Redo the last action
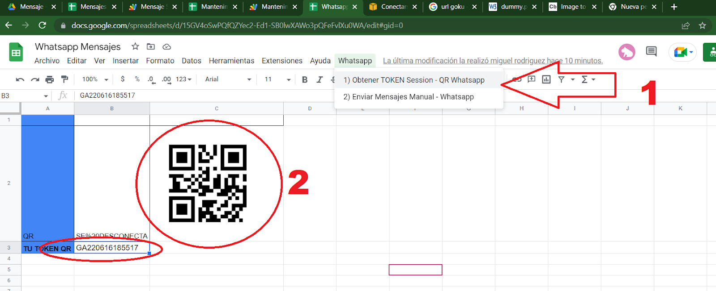The image size is (716, 291). 35,79
